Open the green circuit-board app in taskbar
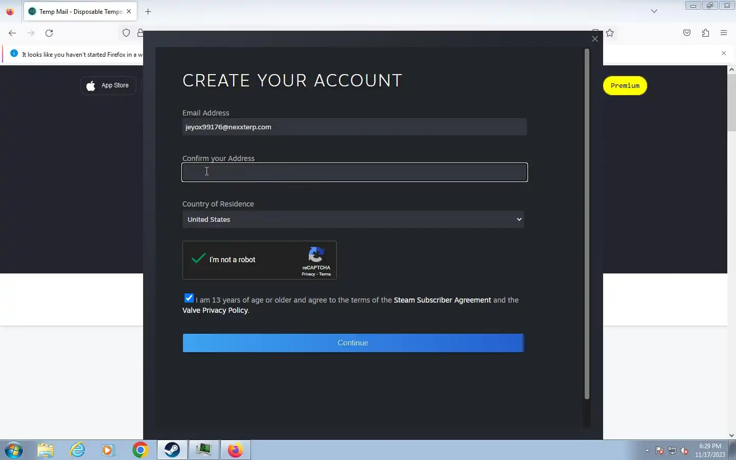 pos(204,450)
